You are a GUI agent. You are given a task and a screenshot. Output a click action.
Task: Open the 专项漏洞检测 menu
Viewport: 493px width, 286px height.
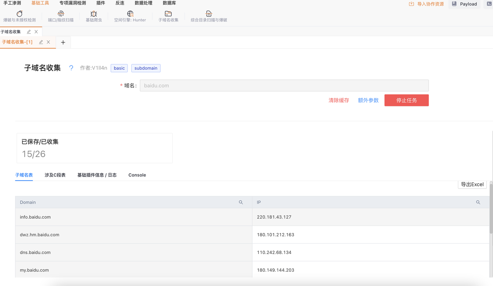[72, 3]
